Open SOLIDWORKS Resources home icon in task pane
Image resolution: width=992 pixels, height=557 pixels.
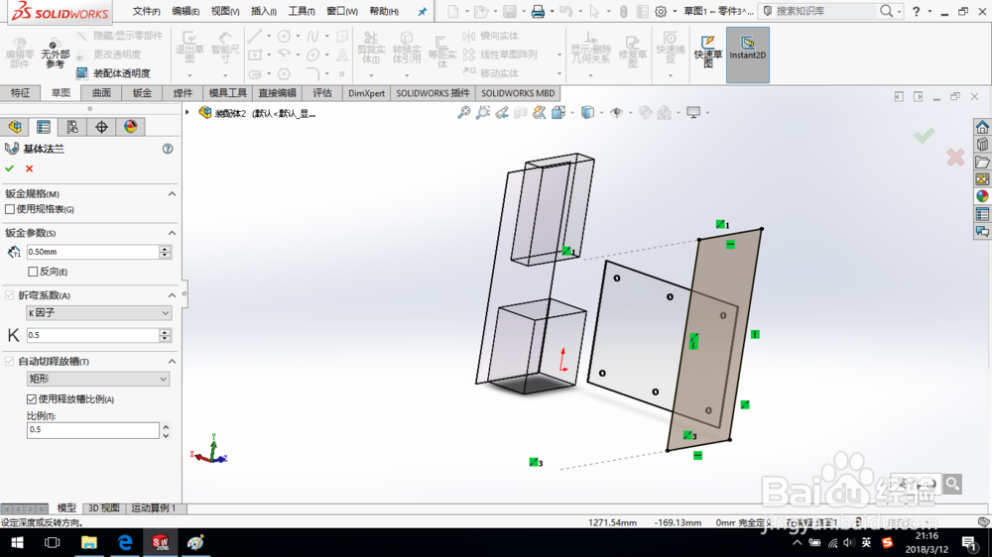point(982,127)
